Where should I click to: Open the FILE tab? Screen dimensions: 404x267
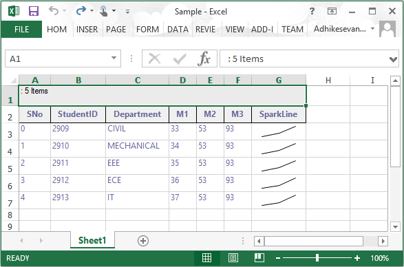pos(21,29)
